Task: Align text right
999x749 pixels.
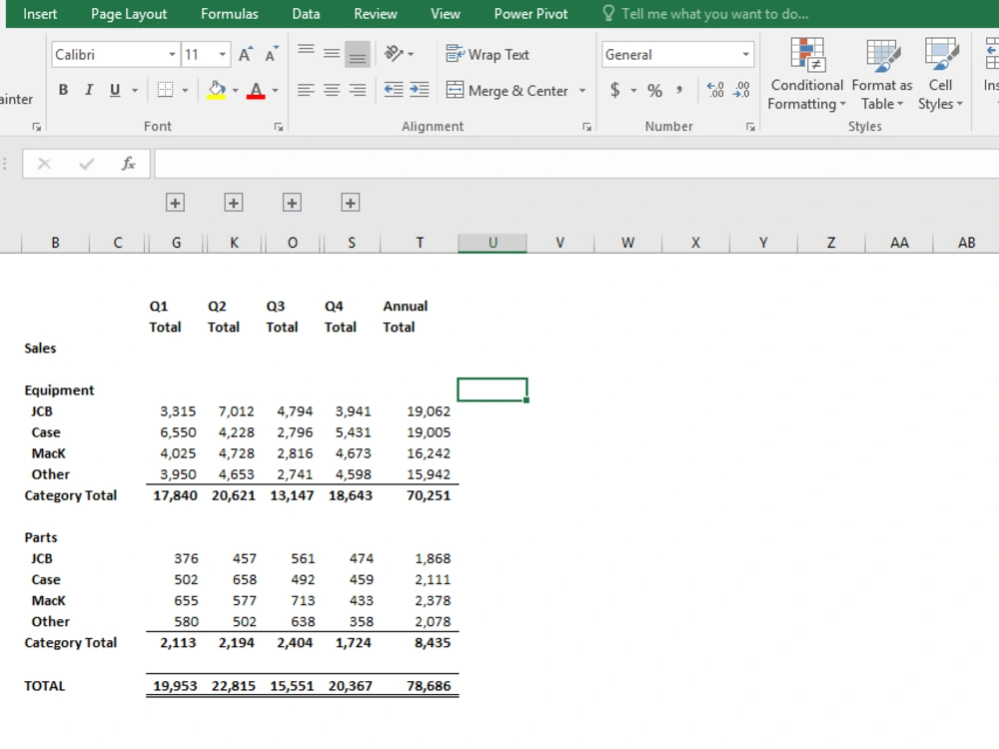Action: (358, 91)
